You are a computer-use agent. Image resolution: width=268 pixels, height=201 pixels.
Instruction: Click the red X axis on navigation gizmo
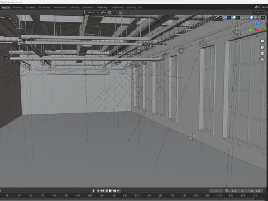tap(258, 31)
